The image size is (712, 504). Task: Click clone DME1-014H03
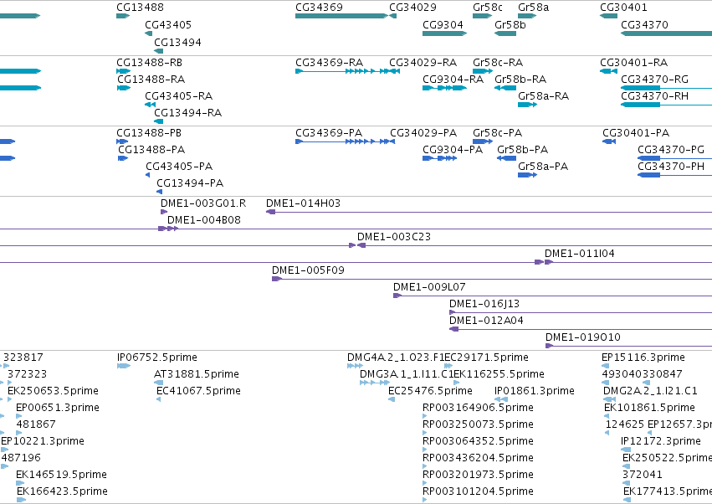[x=304, y=203]
